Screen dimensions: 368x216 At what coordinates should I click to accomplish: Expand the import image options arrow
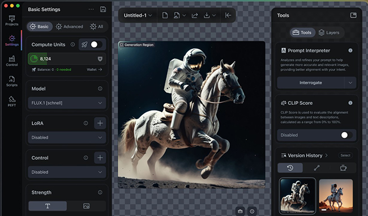click(184, 15)
